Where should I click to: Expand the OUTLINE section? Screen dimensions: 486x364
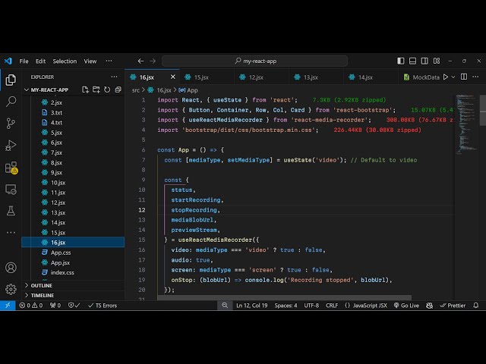click(43, 285)
